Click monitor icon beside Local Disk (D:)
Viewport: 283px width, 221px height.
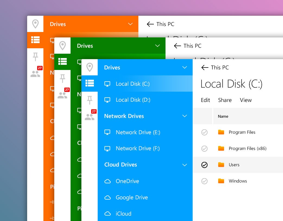pos(107,100)
